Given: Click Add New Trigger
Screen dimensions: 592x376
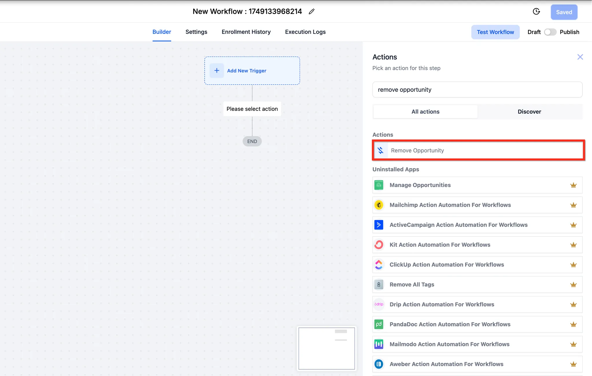Looking at the screenshot, I should click(x=252, y=70).
